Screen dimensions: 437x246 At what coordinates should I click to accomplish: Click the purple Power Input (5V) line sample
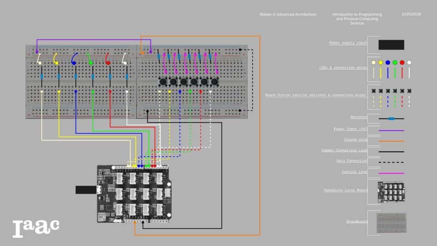coord(391,130)
